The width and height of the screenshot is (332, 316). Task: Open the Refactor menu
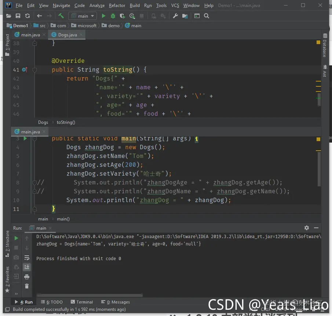coord(117,6)
